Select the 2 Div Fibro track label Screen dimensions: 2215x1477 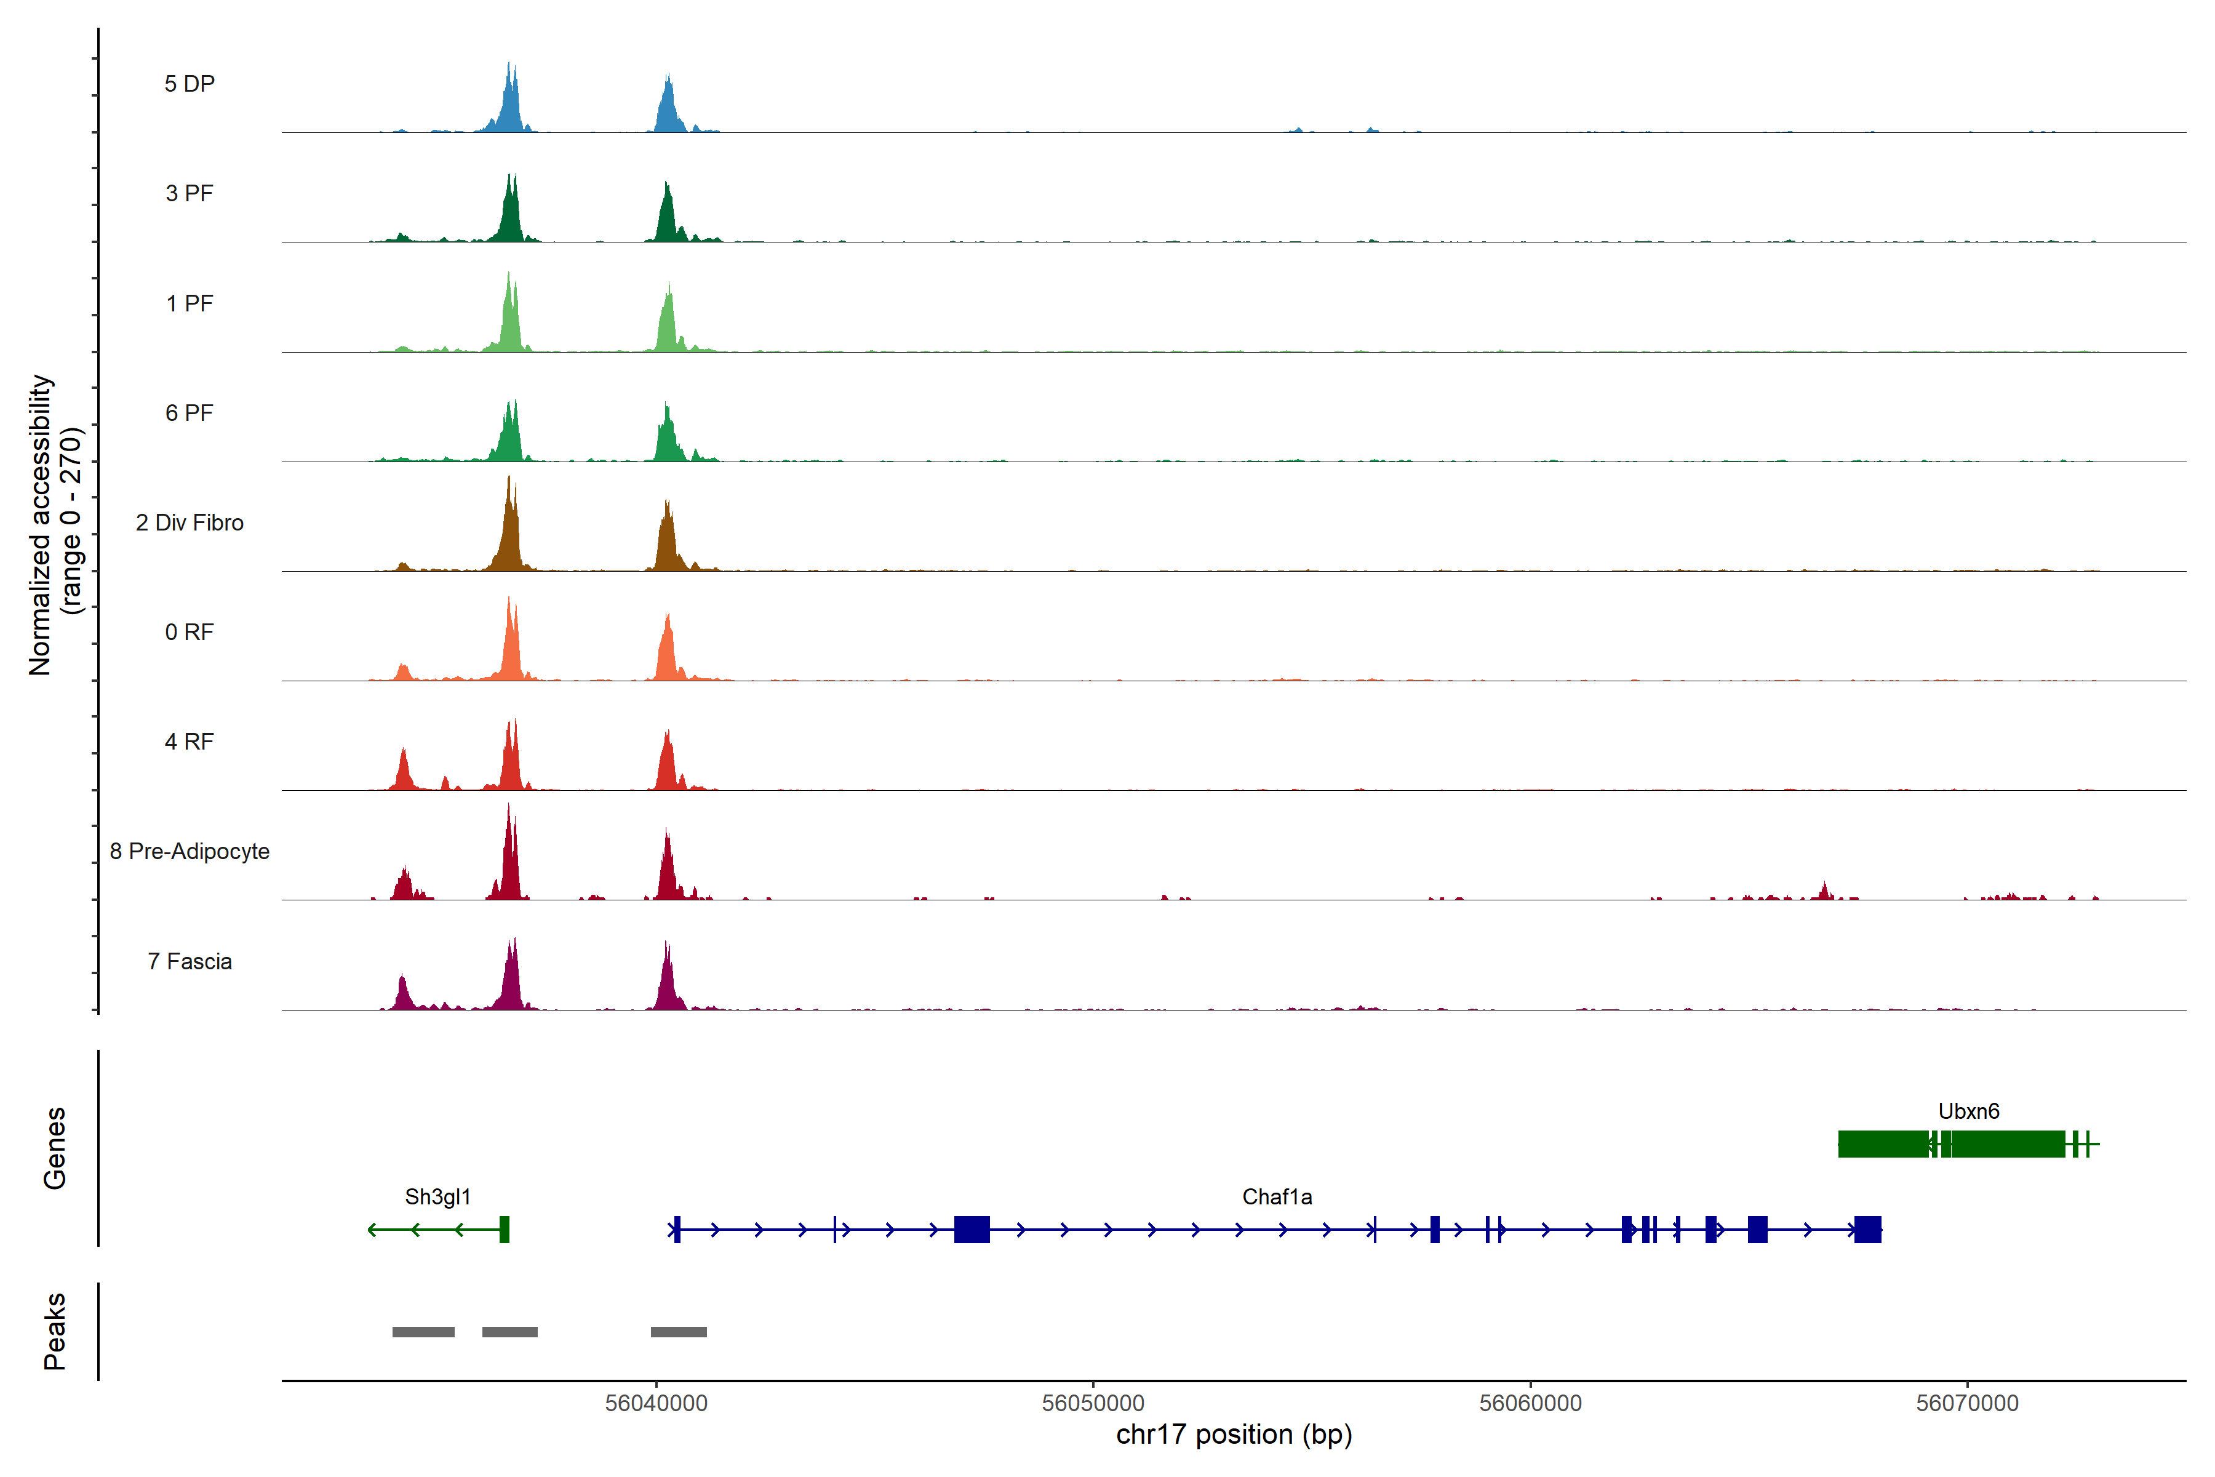[x=190, y=522]
